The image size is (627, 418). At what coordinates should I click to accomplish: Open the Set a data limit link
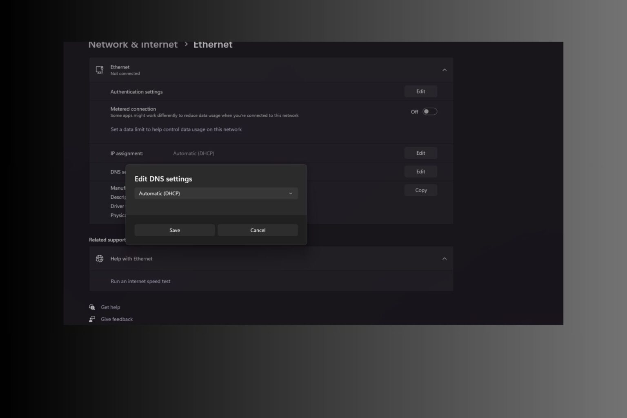[176, 129]
